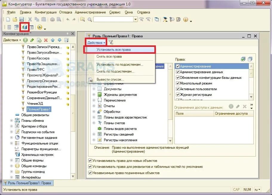Screen dimensions: 272x195
Task: Click Configuration tree scrollbar down arrow
Action: (x=73, y=176)
